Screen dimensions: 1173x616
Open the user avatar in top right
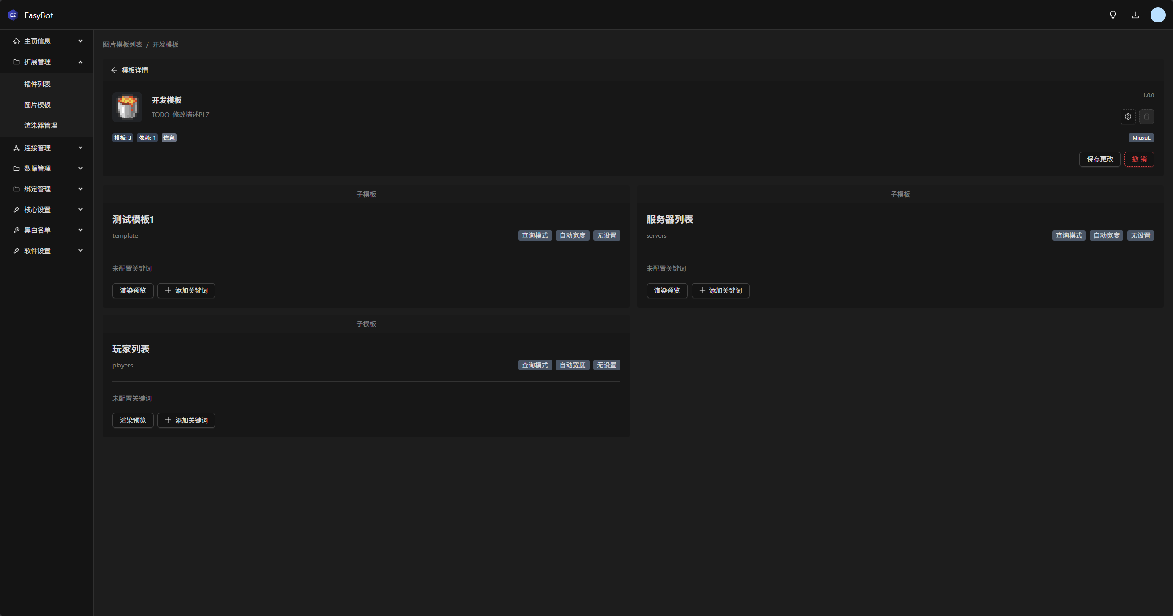(x=1158, y=15)
